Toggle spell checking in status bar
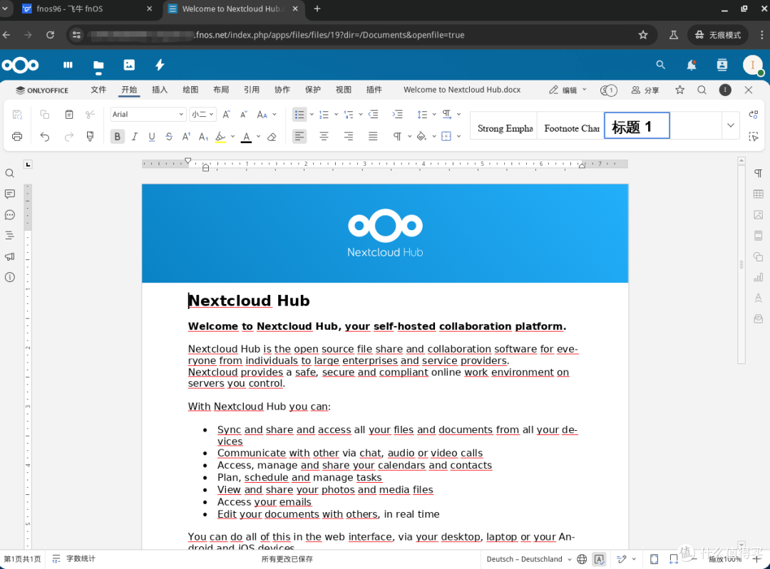The width and height of the screenshot is (770, 569). pyautogui.click(x=599, y=559)
